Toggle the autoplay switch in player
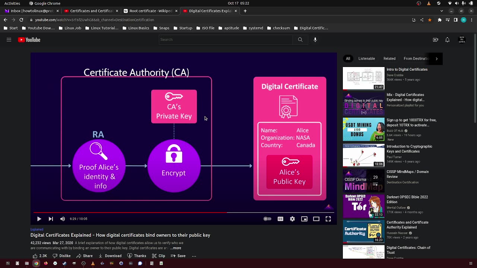 click(267, 219)
